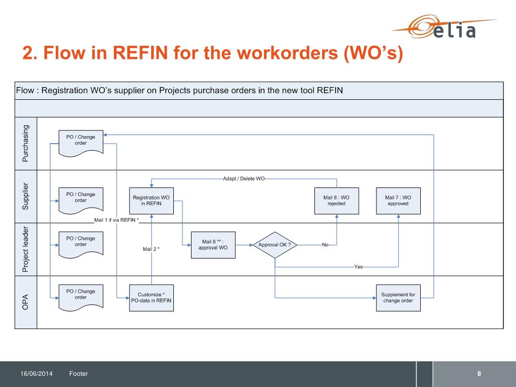
Task: Select the 'Customize * PO-data in REFIN' box
Action: [151, 298]
